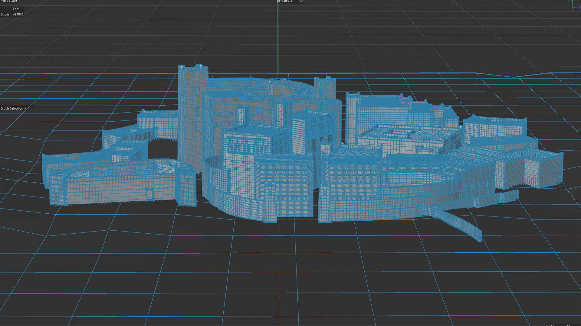
Task: Click the RS Camera label
Action: (284, 1)
